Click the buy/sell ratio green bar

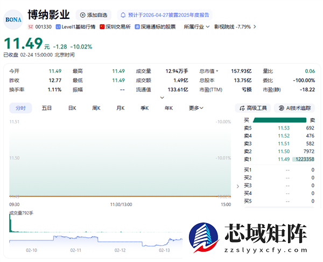[x=279, y=120]
